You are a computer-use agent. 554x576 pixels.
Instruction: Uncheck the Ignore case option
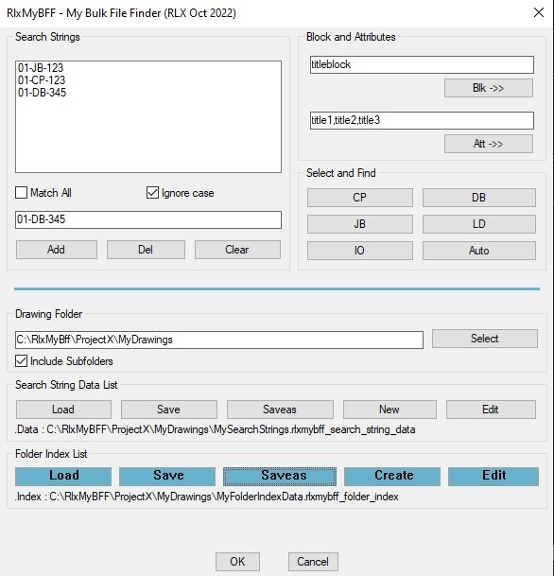point(152,193)
